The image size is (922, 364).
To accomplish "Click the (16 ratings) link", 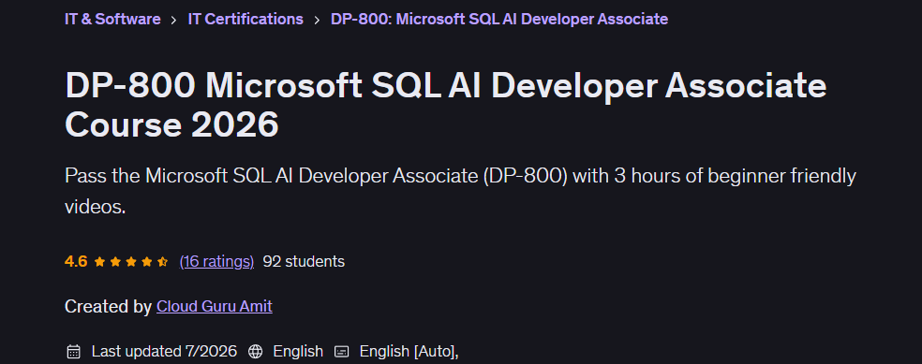I will click(216, 261).
